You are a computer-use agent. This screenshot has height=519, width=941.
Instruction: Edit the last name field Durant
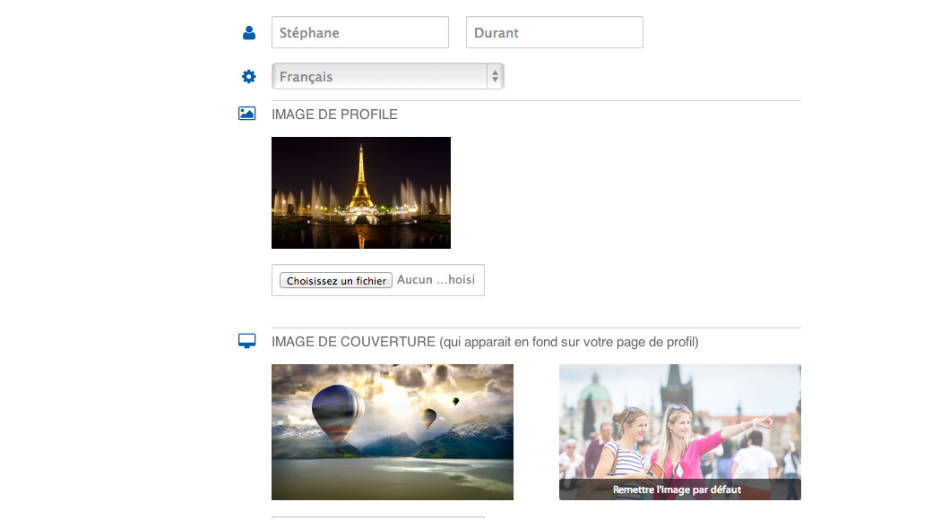[x=555, y=32]
